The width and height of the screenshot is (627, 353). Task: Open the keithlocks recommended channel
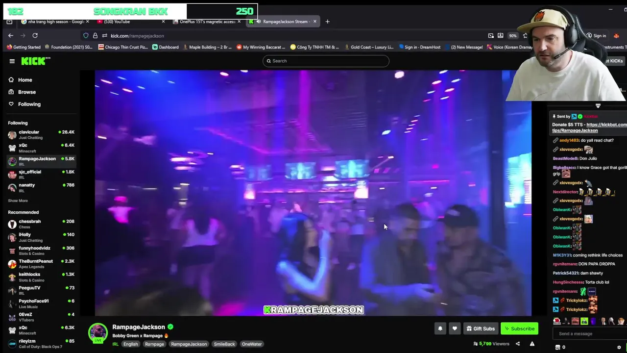pos(41,277)
